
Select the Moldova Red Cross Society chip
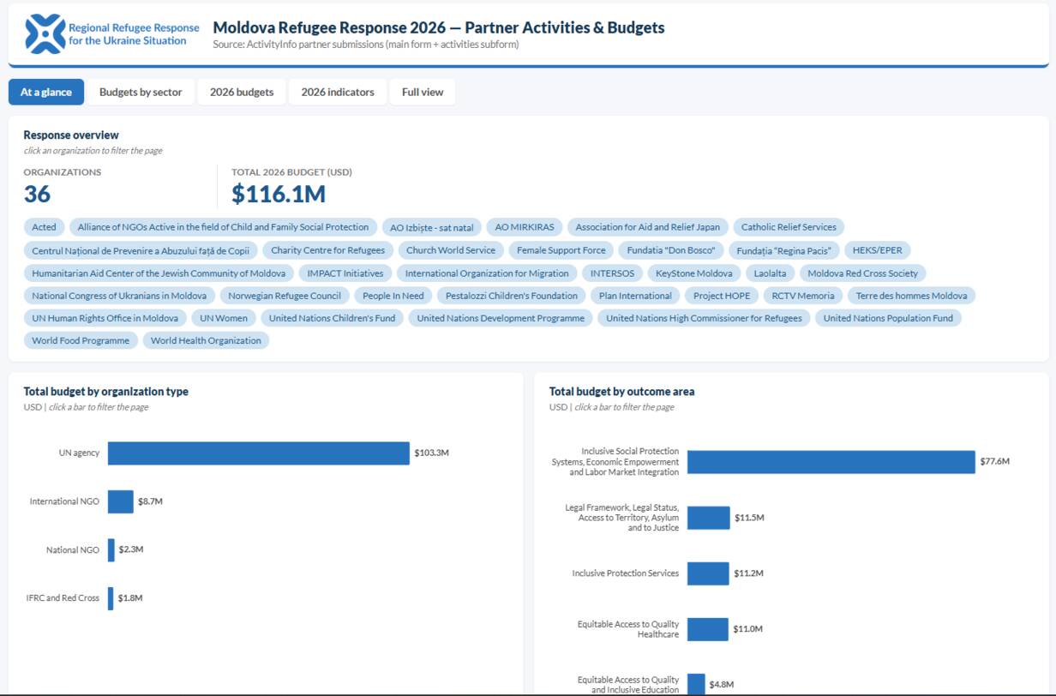coord(863,273)
